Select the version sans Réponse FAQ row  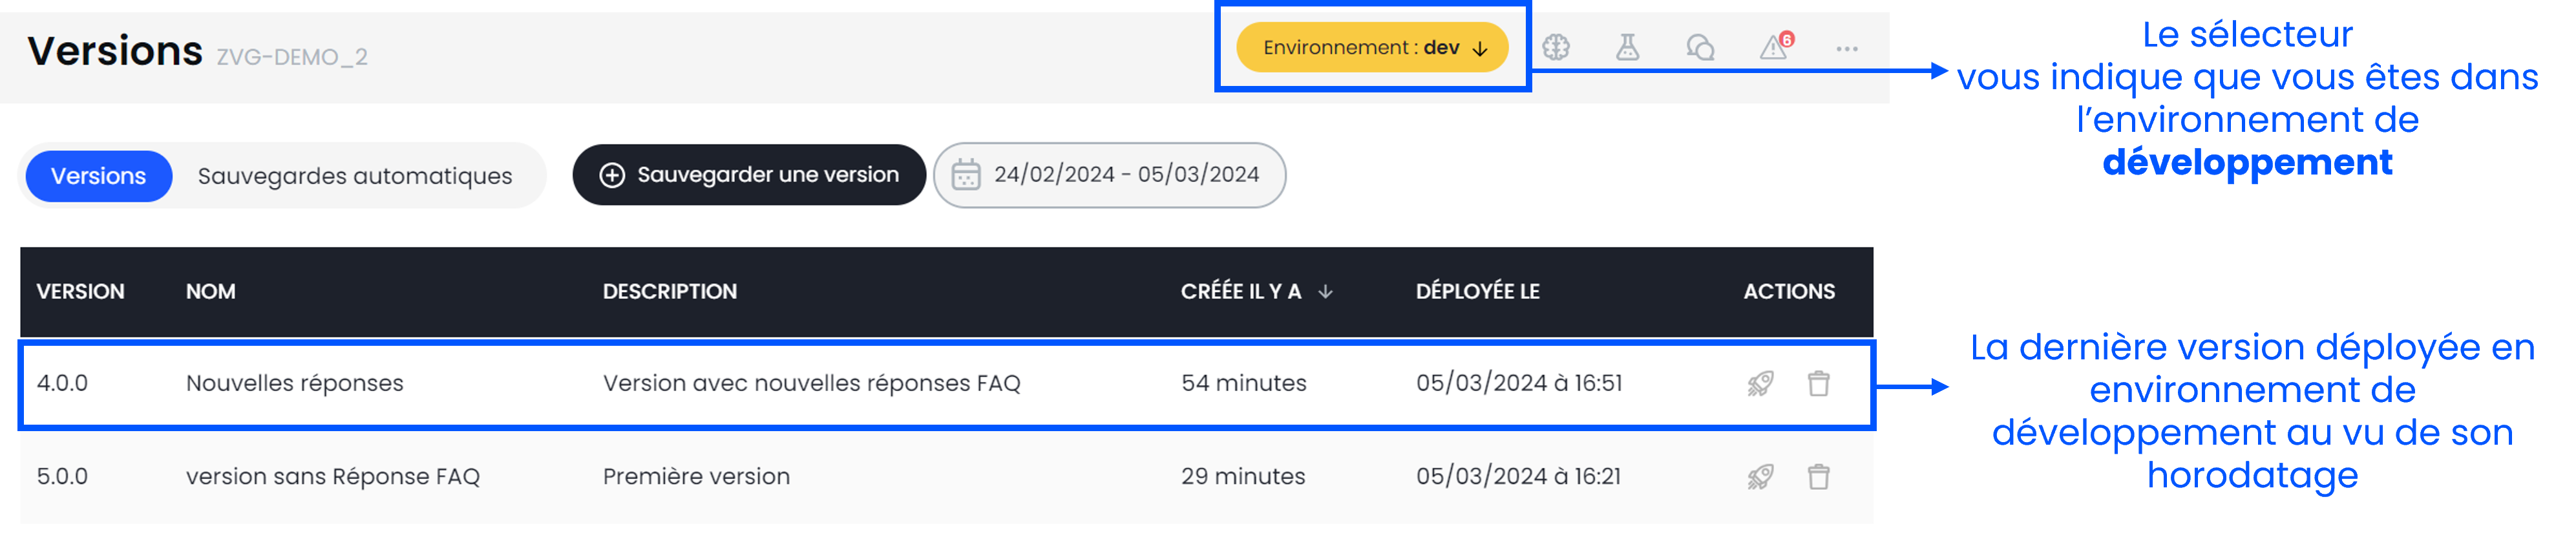[332, 477]
